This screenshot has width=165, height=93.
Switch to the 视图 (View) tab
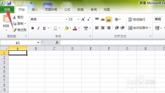click(107, 10)
